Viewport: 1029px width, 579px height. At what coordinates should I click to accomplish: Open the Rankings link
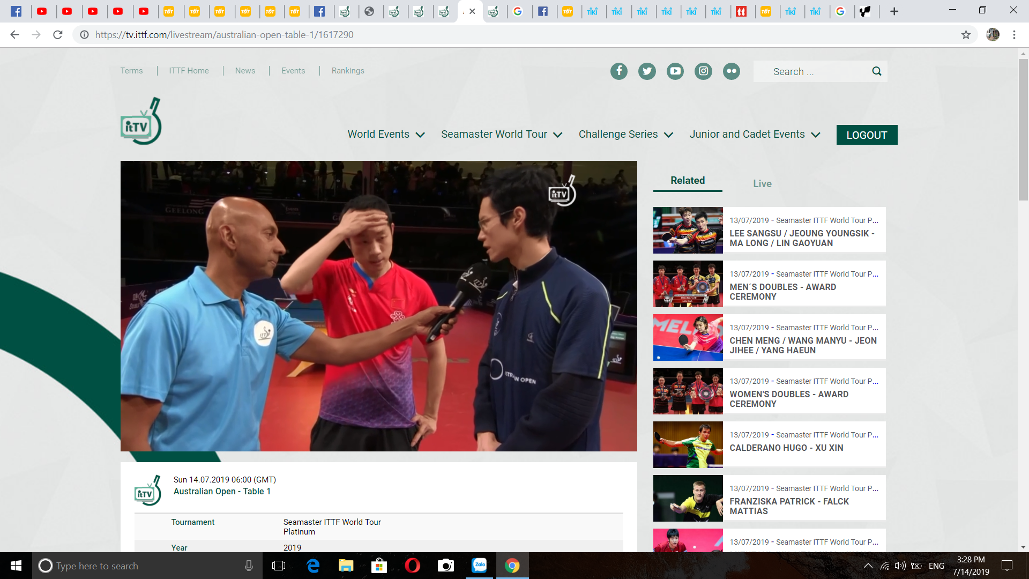[348, 71]
